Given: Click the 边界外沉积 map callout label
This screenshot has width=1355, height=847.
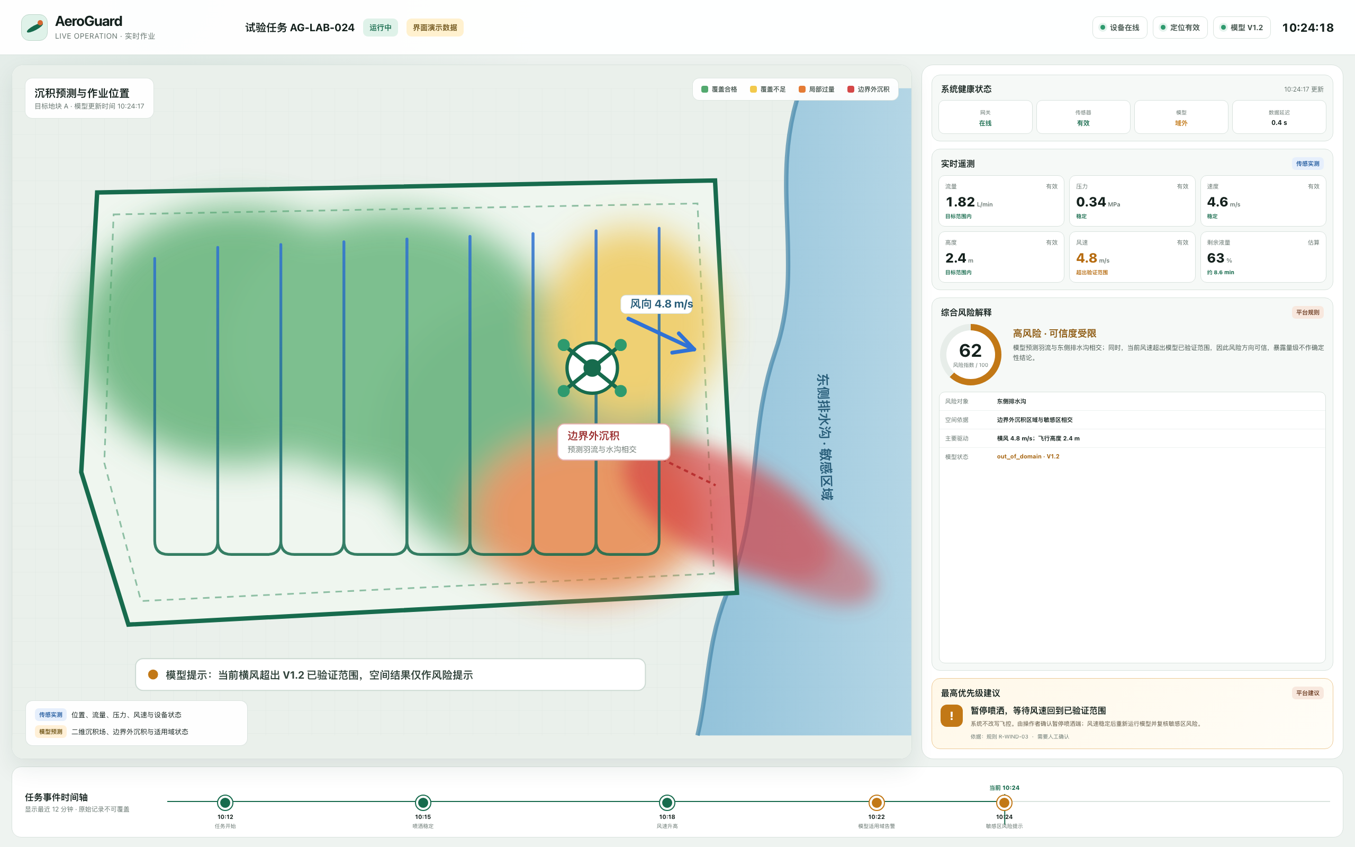Looking at the screenshot, I should 613,442.
